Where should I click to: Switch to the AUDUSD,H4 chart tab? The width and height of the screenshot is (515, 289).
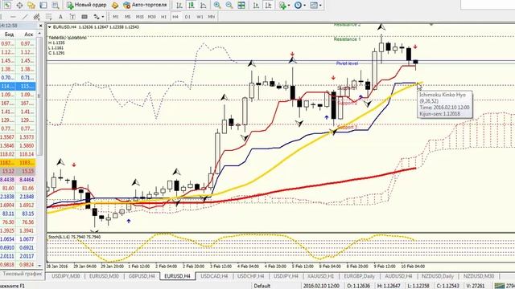(398, 276)
